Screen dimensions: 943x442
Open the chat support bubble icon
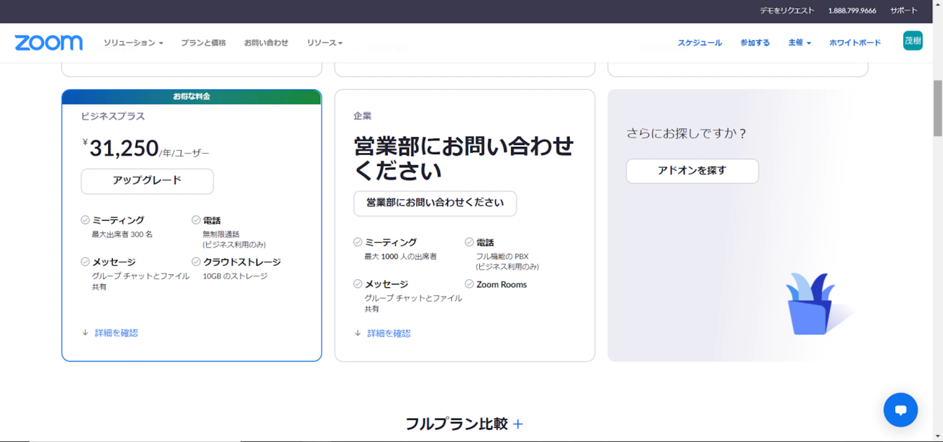click(x=900, y=410)
